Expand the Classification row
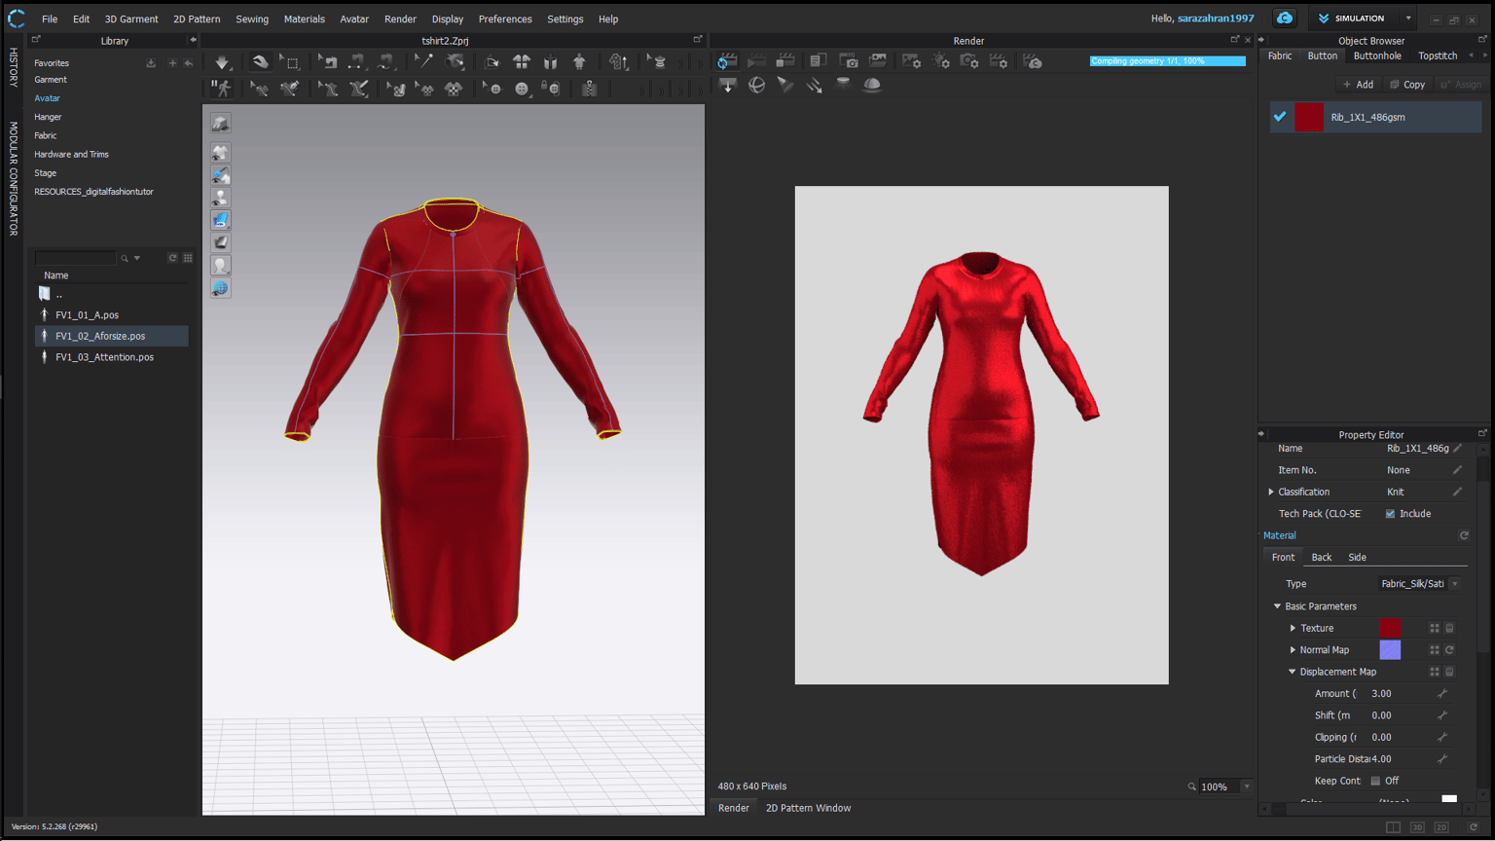Viewport: 1495px width, 841px height. coord(1271,493)
